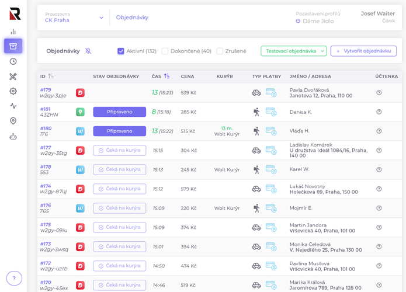Uncheck the Aktivní (132) checkbox
406x292 pixels.
121,51
